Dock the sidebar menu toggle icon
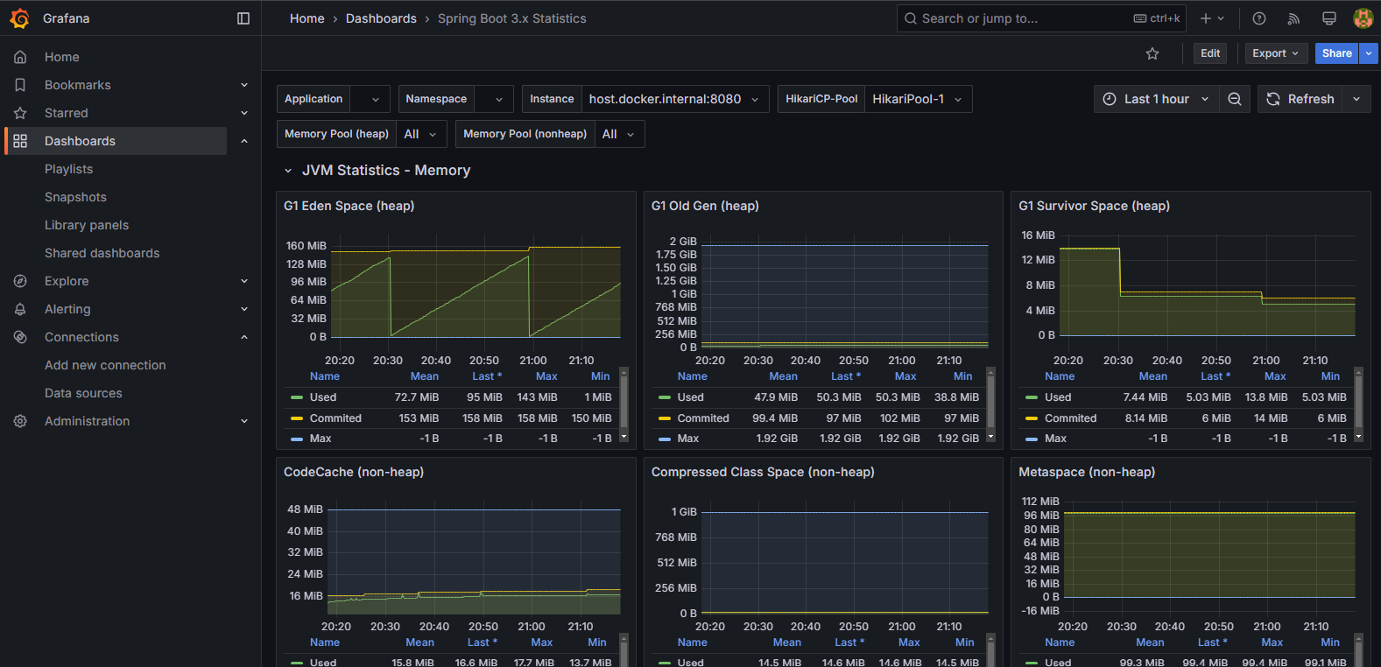Image resolution: width=1381 pixels, height=667 pixels. (243, 18)
